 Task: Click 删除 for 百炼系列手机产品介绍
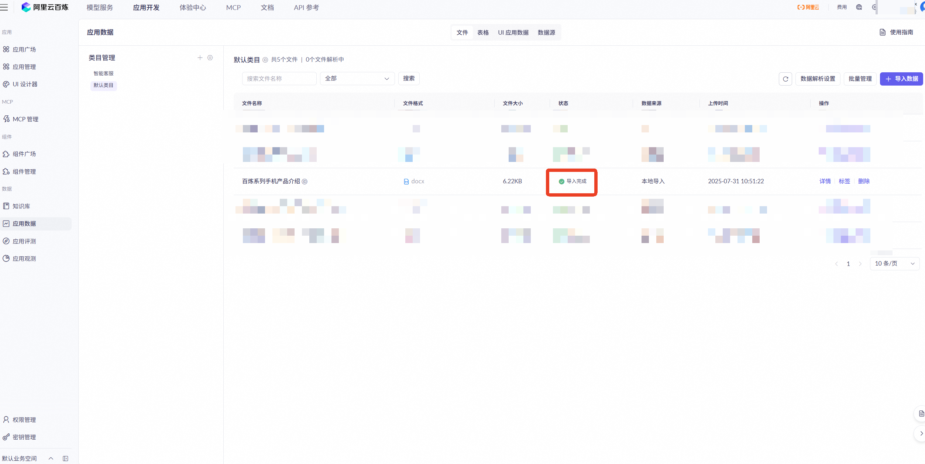pos(864,181)
